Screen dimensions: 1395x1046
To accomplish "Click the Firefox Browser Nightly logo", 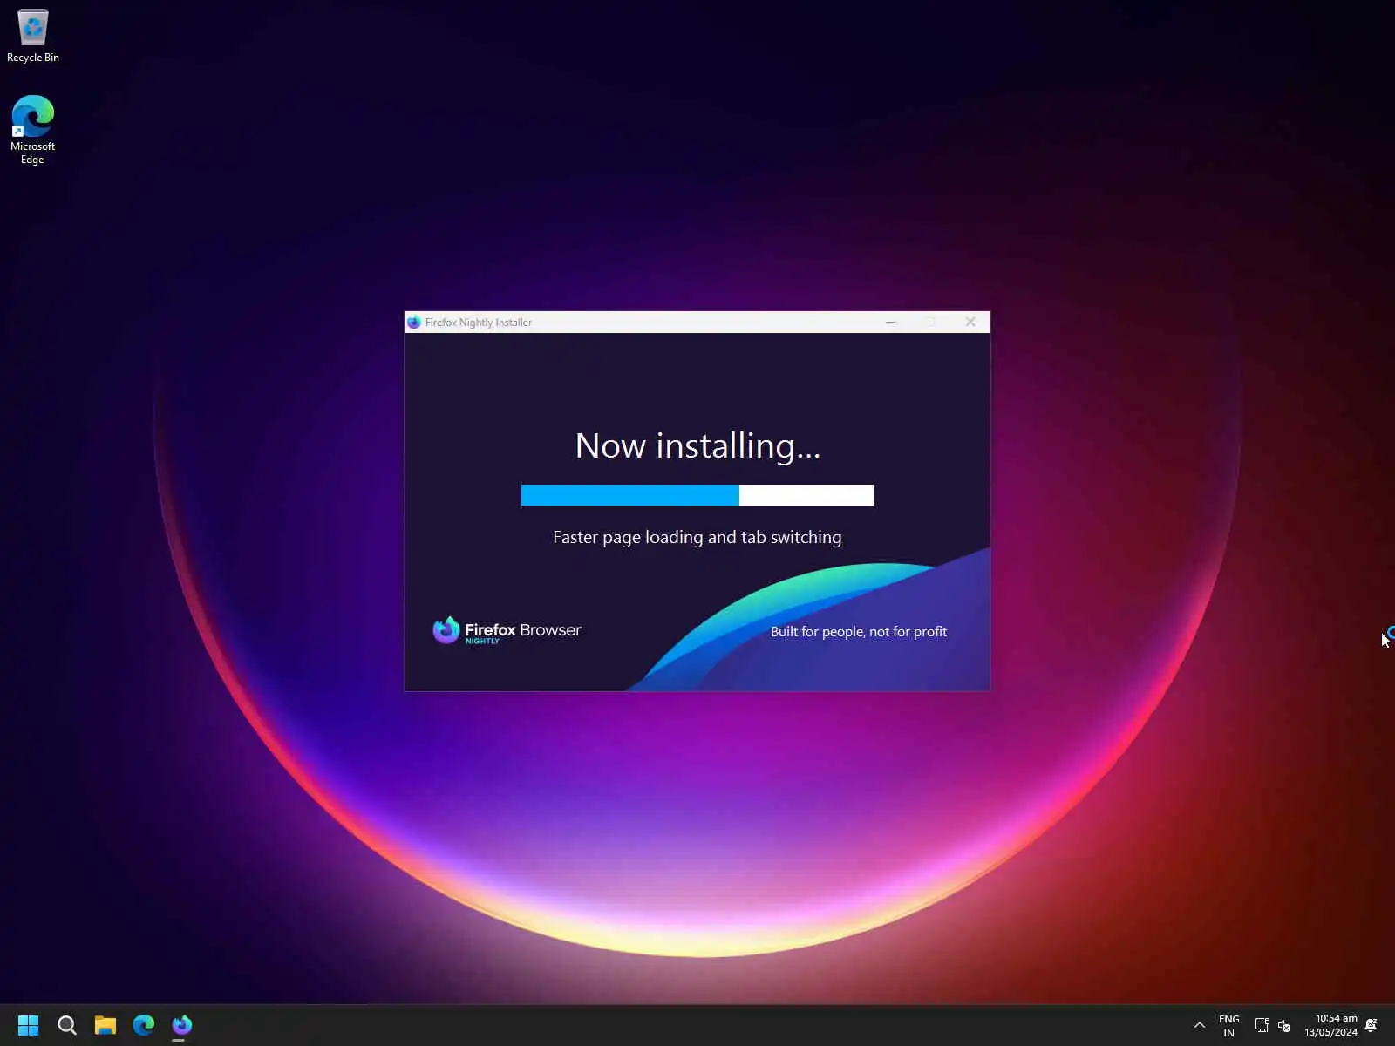I will coord(507,630).
